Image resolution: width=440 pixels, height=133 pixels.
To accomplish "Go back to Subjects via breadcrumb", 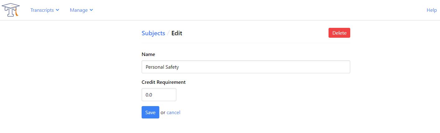I will tap(153, 33).
